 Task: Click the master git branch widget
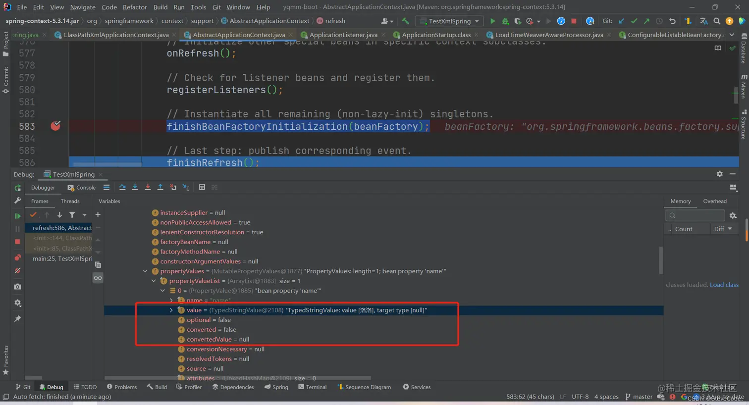tap(639, 397)
